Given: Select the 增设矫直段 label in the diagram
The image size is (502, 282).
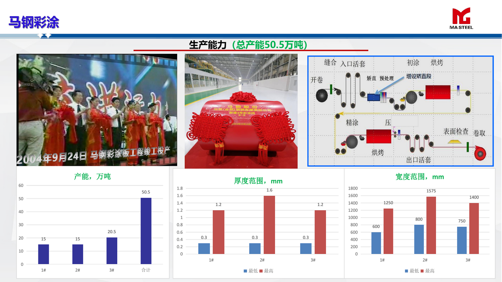Looking at the screenshot, I should point(419,77).
